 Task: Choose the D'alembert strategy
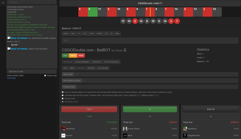click(x=96, y=62)
